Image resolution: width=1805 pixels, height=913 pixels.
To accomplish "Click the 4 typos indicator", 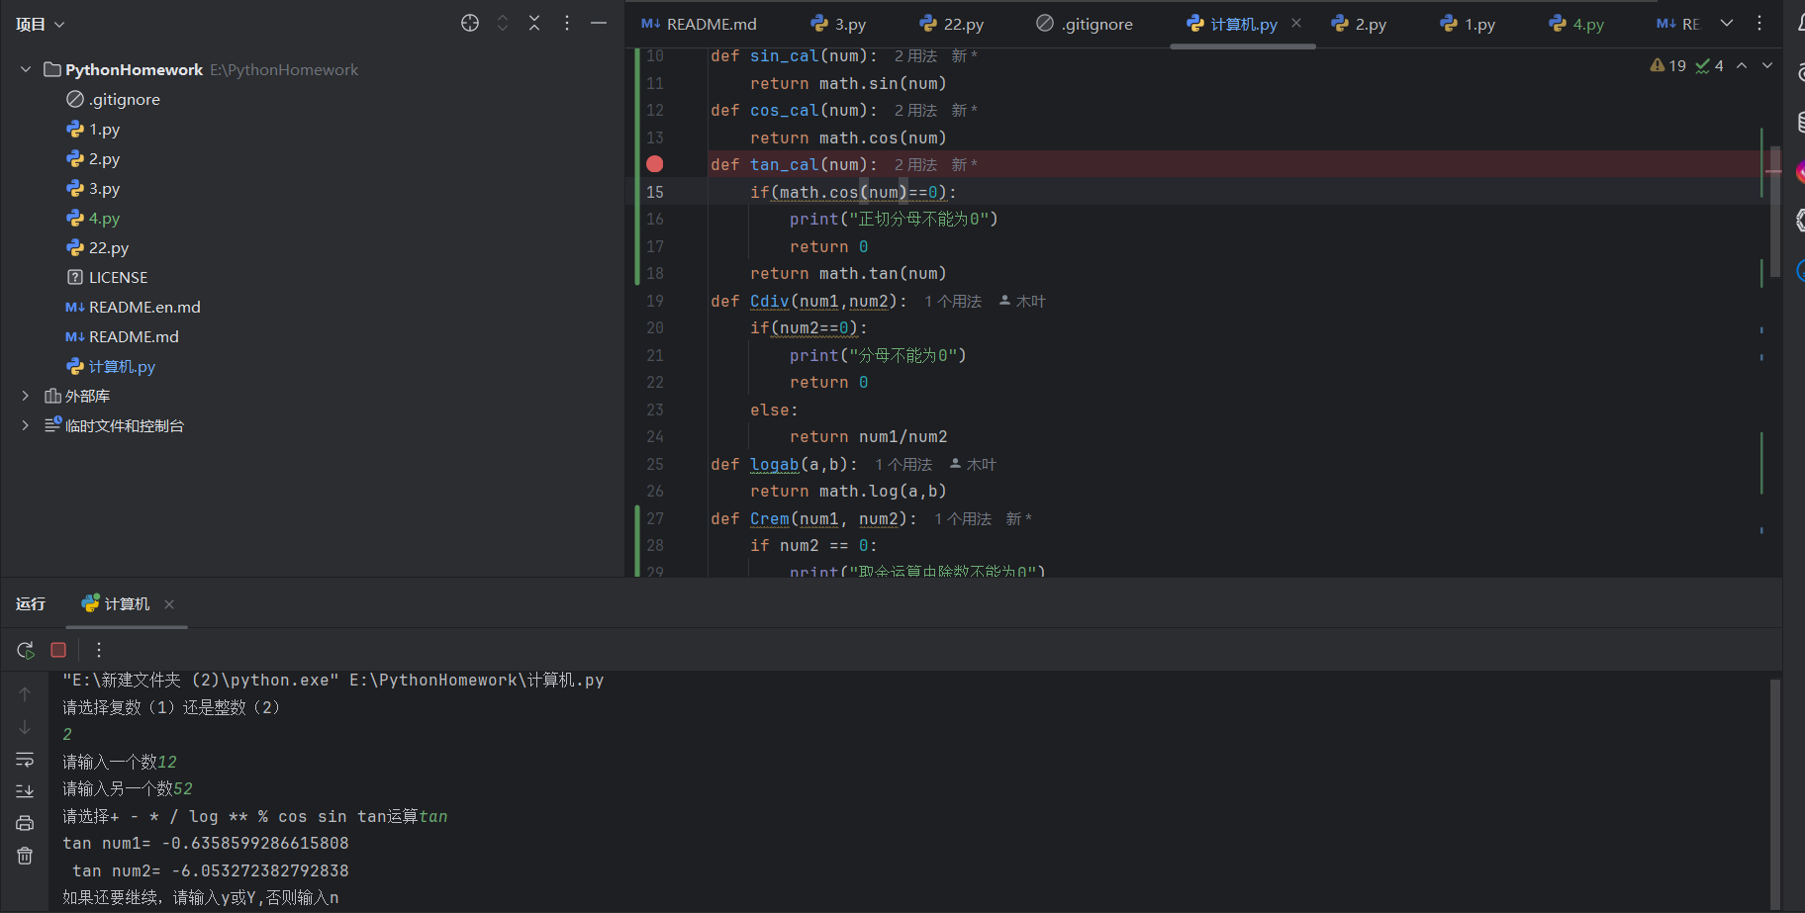I will [x=1709, y=65].
